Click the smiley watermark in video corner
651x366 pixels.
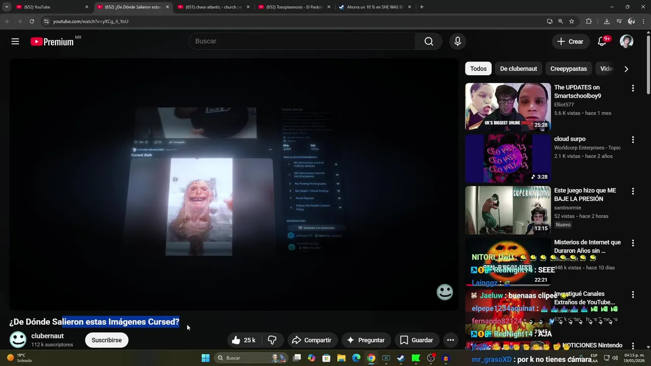click(x=445, y=292)
